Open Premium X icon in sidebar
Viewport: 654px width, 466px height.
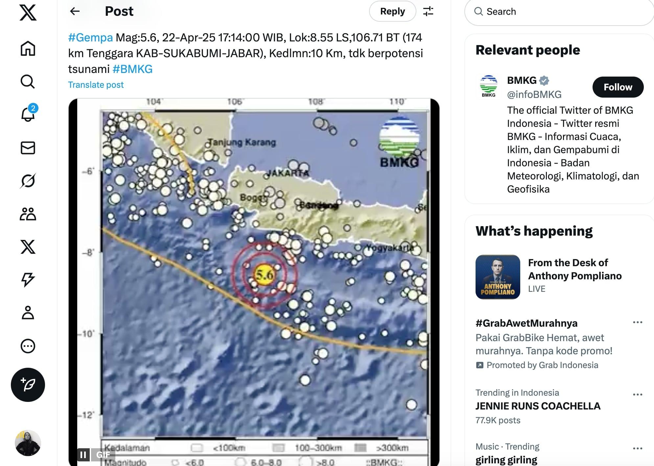click(28, 247)
